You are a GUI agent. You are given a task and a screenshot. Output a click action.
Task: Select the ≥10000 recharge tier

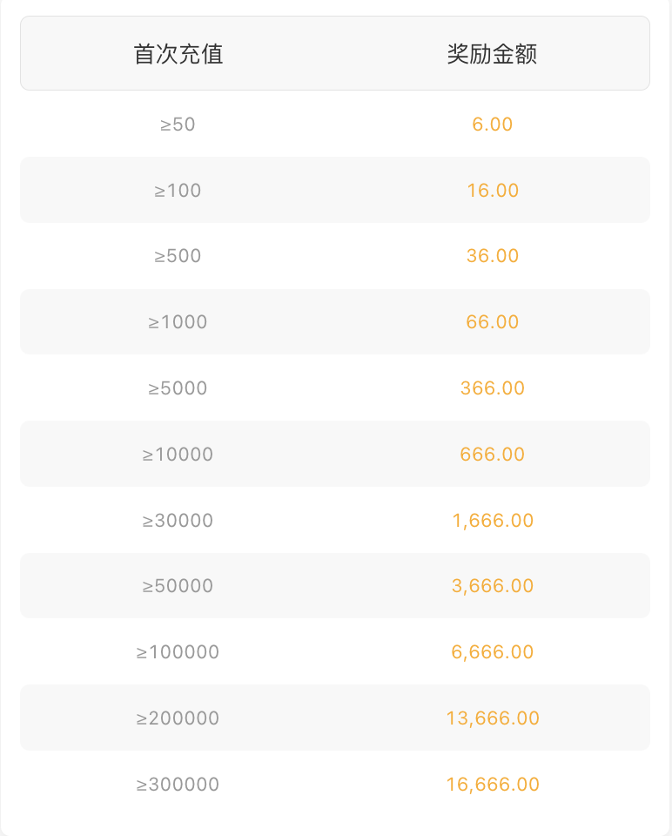click(x=178, y=455)
